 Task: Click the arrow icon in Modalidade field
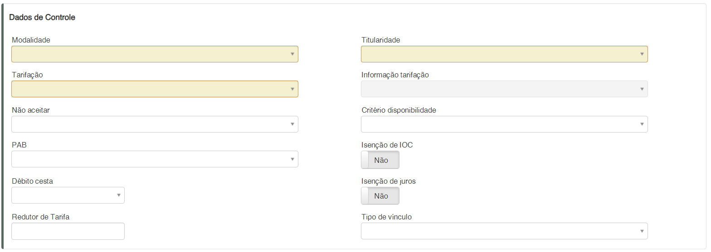(292, 54)
